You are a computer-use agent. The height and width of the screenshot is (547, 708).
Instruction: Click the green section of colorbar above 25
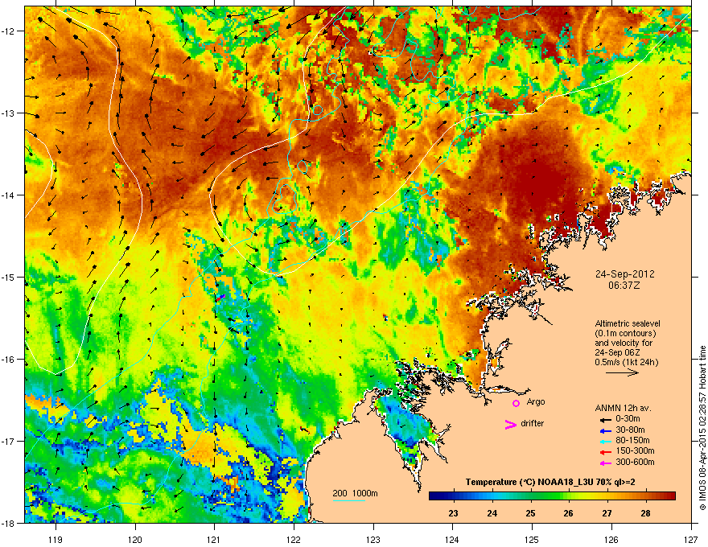pyautogui.click(x=530, y=496)
